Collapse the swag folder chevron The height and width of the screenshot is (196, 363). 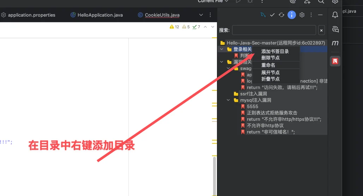228,68
